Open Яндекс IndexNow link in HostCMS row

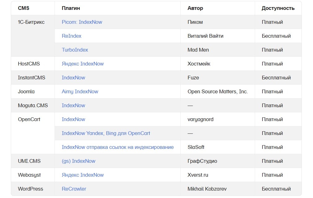[83, 64]
